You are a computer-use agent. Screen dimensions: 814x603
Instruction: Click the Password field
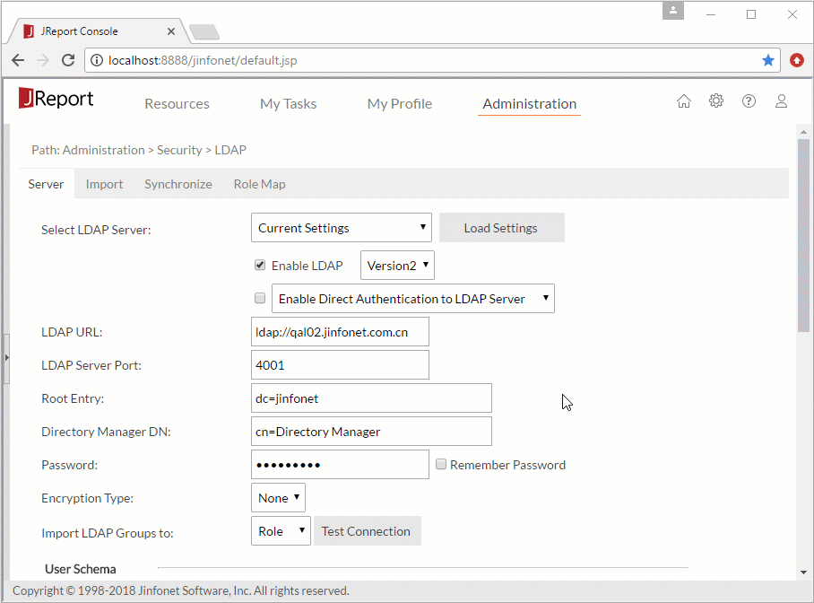pos(340,464)
